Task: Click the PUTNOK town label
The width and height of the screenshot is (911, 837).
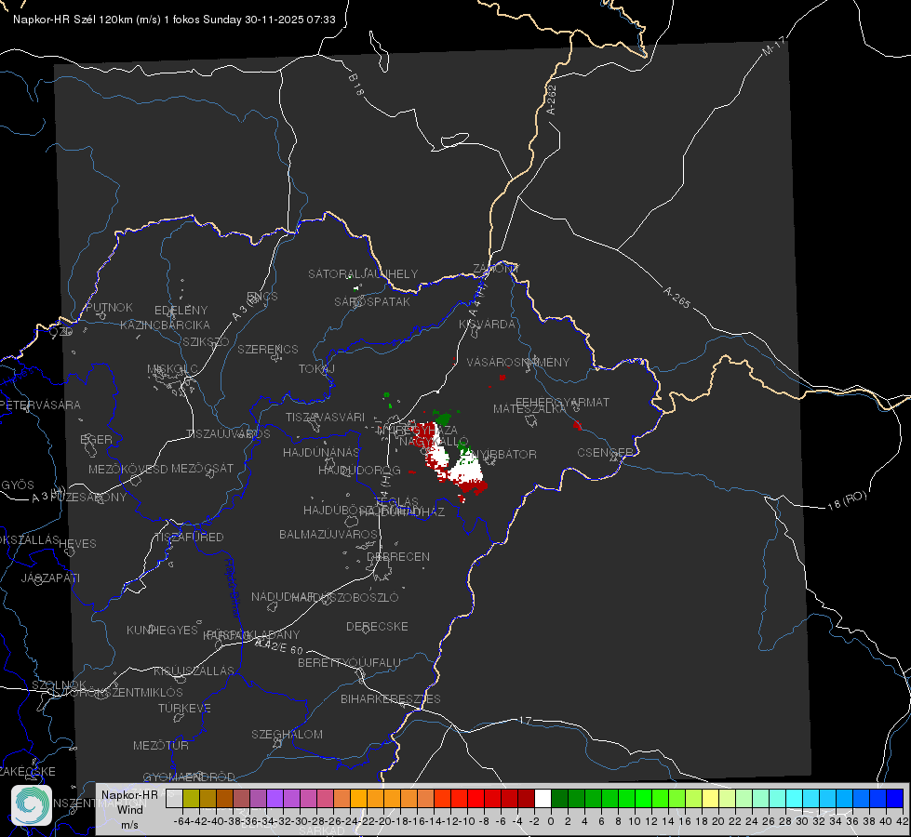Action: pyautogui.click(x=109, y=307)
